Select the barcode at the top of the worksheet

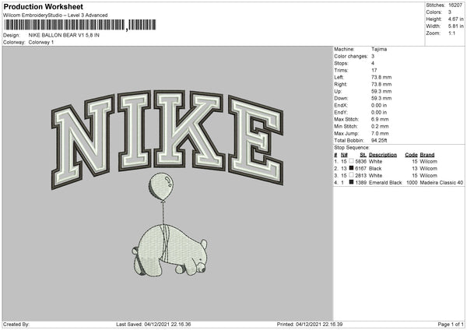pos(80,25)
